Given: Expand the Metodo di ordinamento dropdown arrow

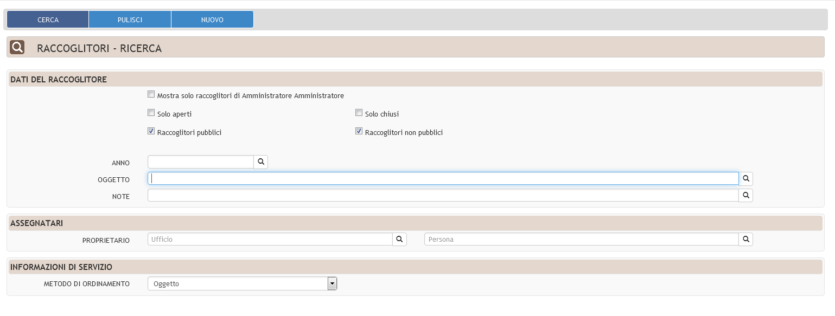Looking at the screenshot, I should [332, 284].
